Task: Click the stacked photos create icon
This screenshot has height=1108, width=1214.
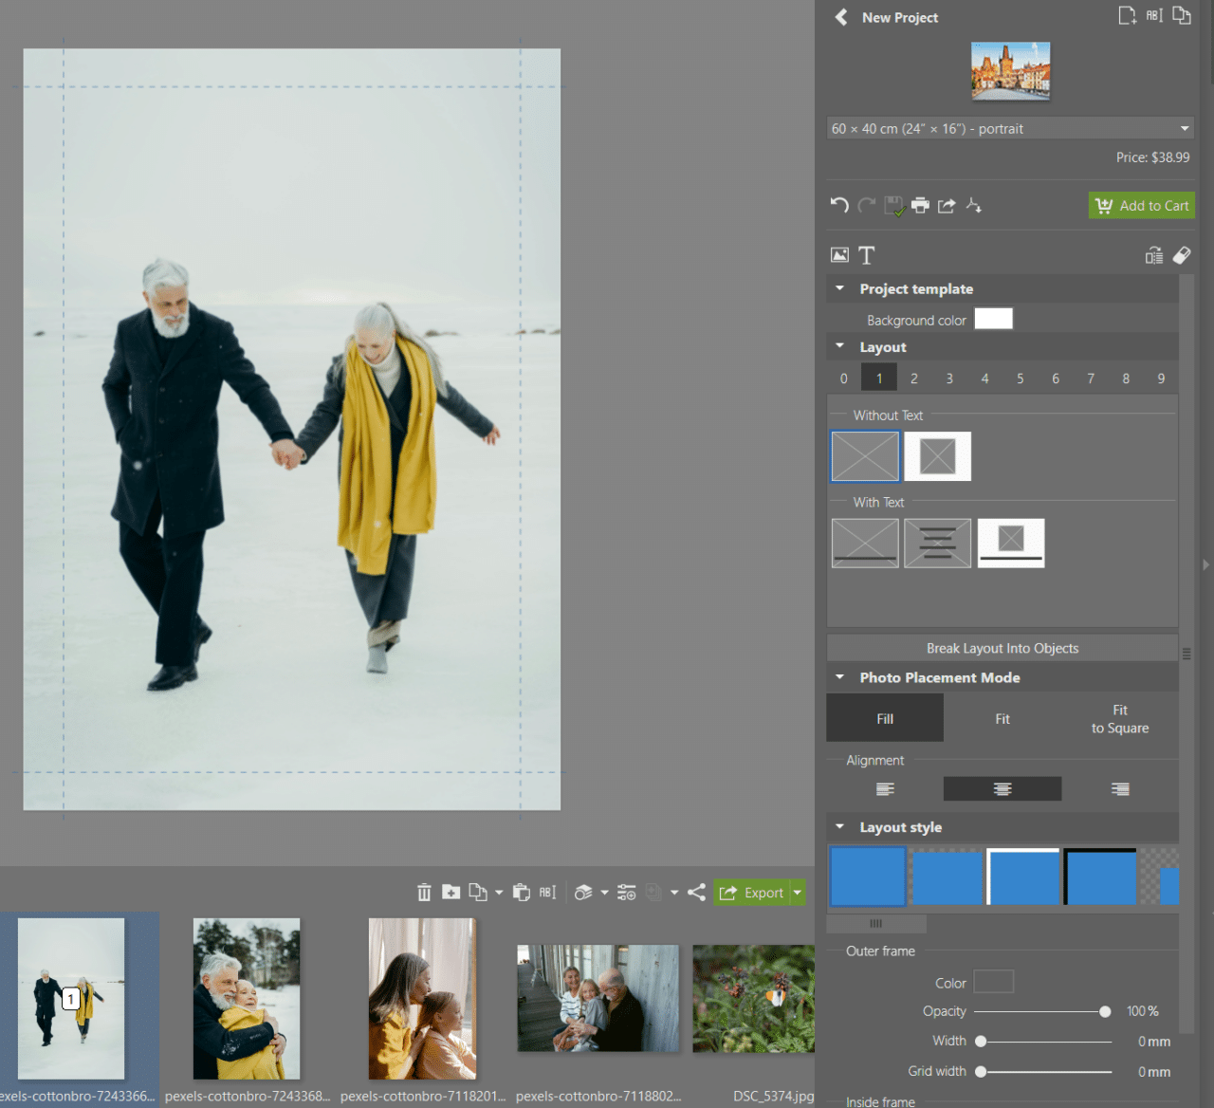Action: (583, 892)
